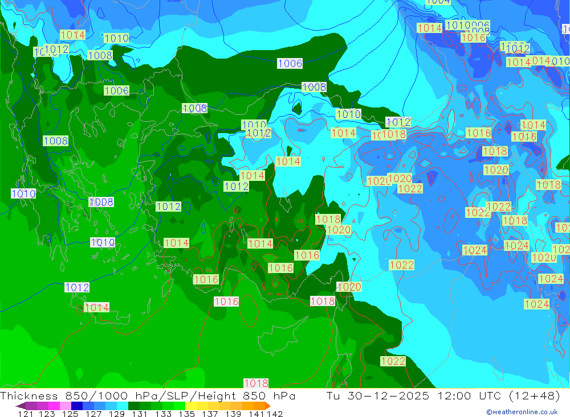This screenshot has width=570, height=417.
Task: Click the left arrow tip of color scale
Action: [x=20, y=406]
